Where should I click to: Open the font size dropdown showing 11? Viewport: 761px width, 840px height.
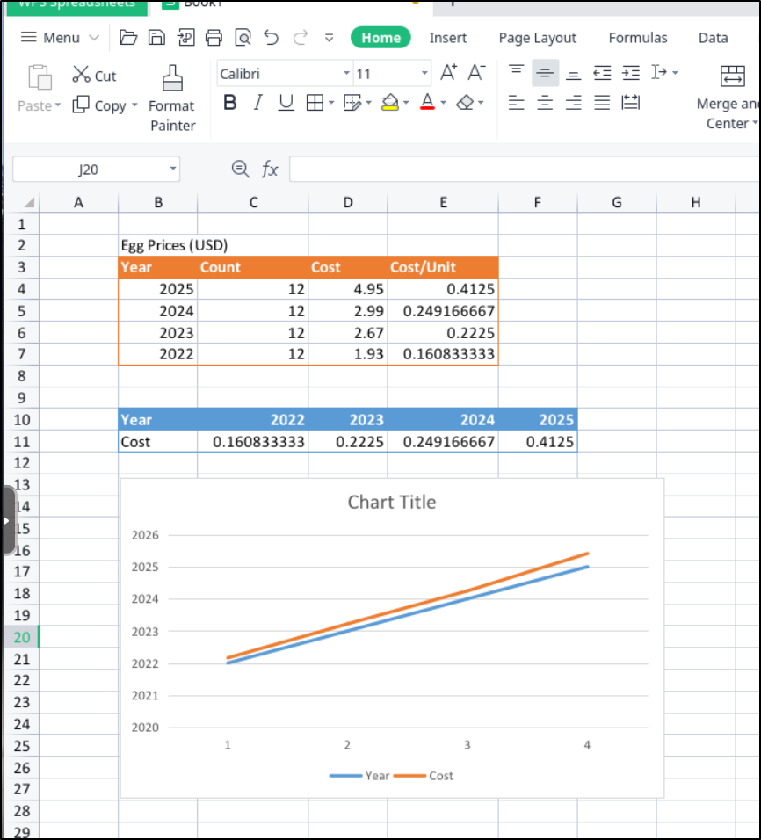[424, 74]
